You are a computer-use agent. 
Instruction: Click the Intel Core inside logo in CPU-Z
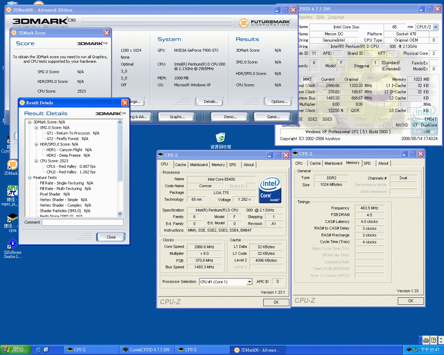point(270,190)
